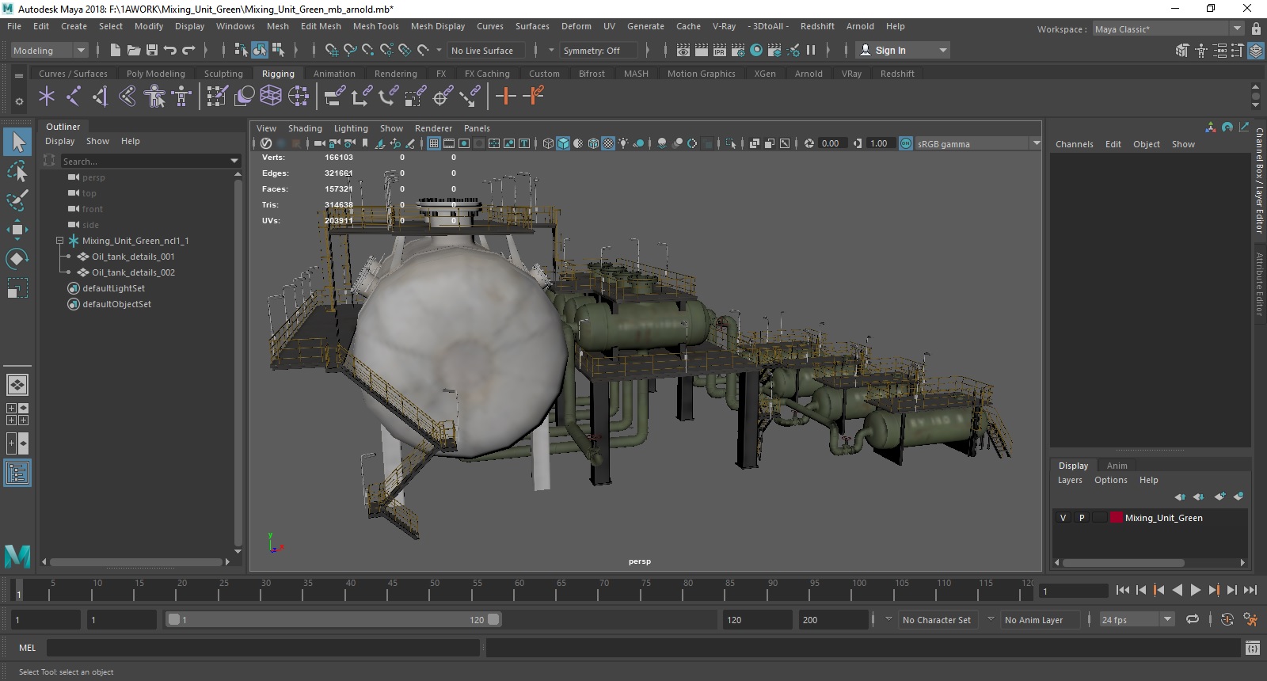Image resolution: width=1267 pixels, height=681 pixels.
Task: Toggle playback P of Mixing_Unit_Green layer
Action: click(x=1082, y=518)
